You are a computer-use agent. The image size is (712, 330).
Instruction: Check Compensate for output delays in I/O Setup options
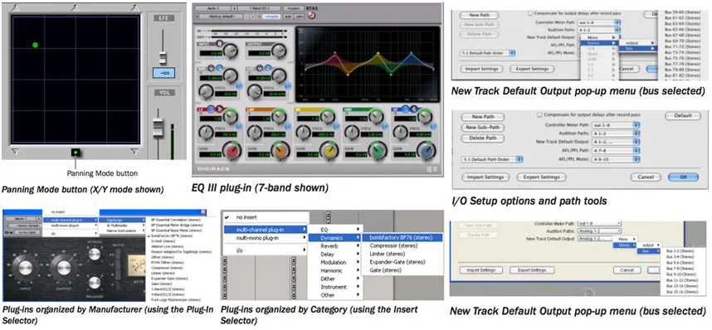tap(540, 115)
